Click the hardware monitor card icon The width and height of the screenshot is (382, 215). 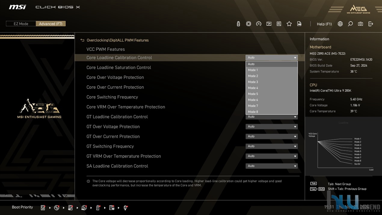tap(269, 24)
